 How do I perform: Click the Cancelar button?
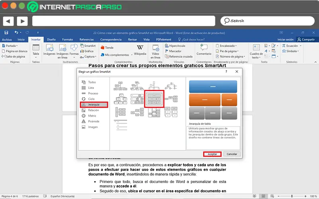coord(232,154)
